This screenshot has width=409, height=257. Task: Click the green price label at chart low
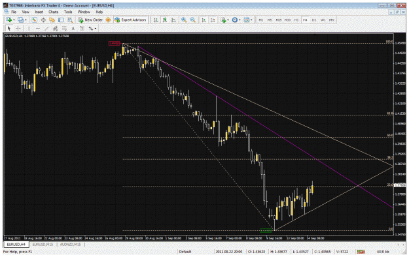[x=266, y=230]
